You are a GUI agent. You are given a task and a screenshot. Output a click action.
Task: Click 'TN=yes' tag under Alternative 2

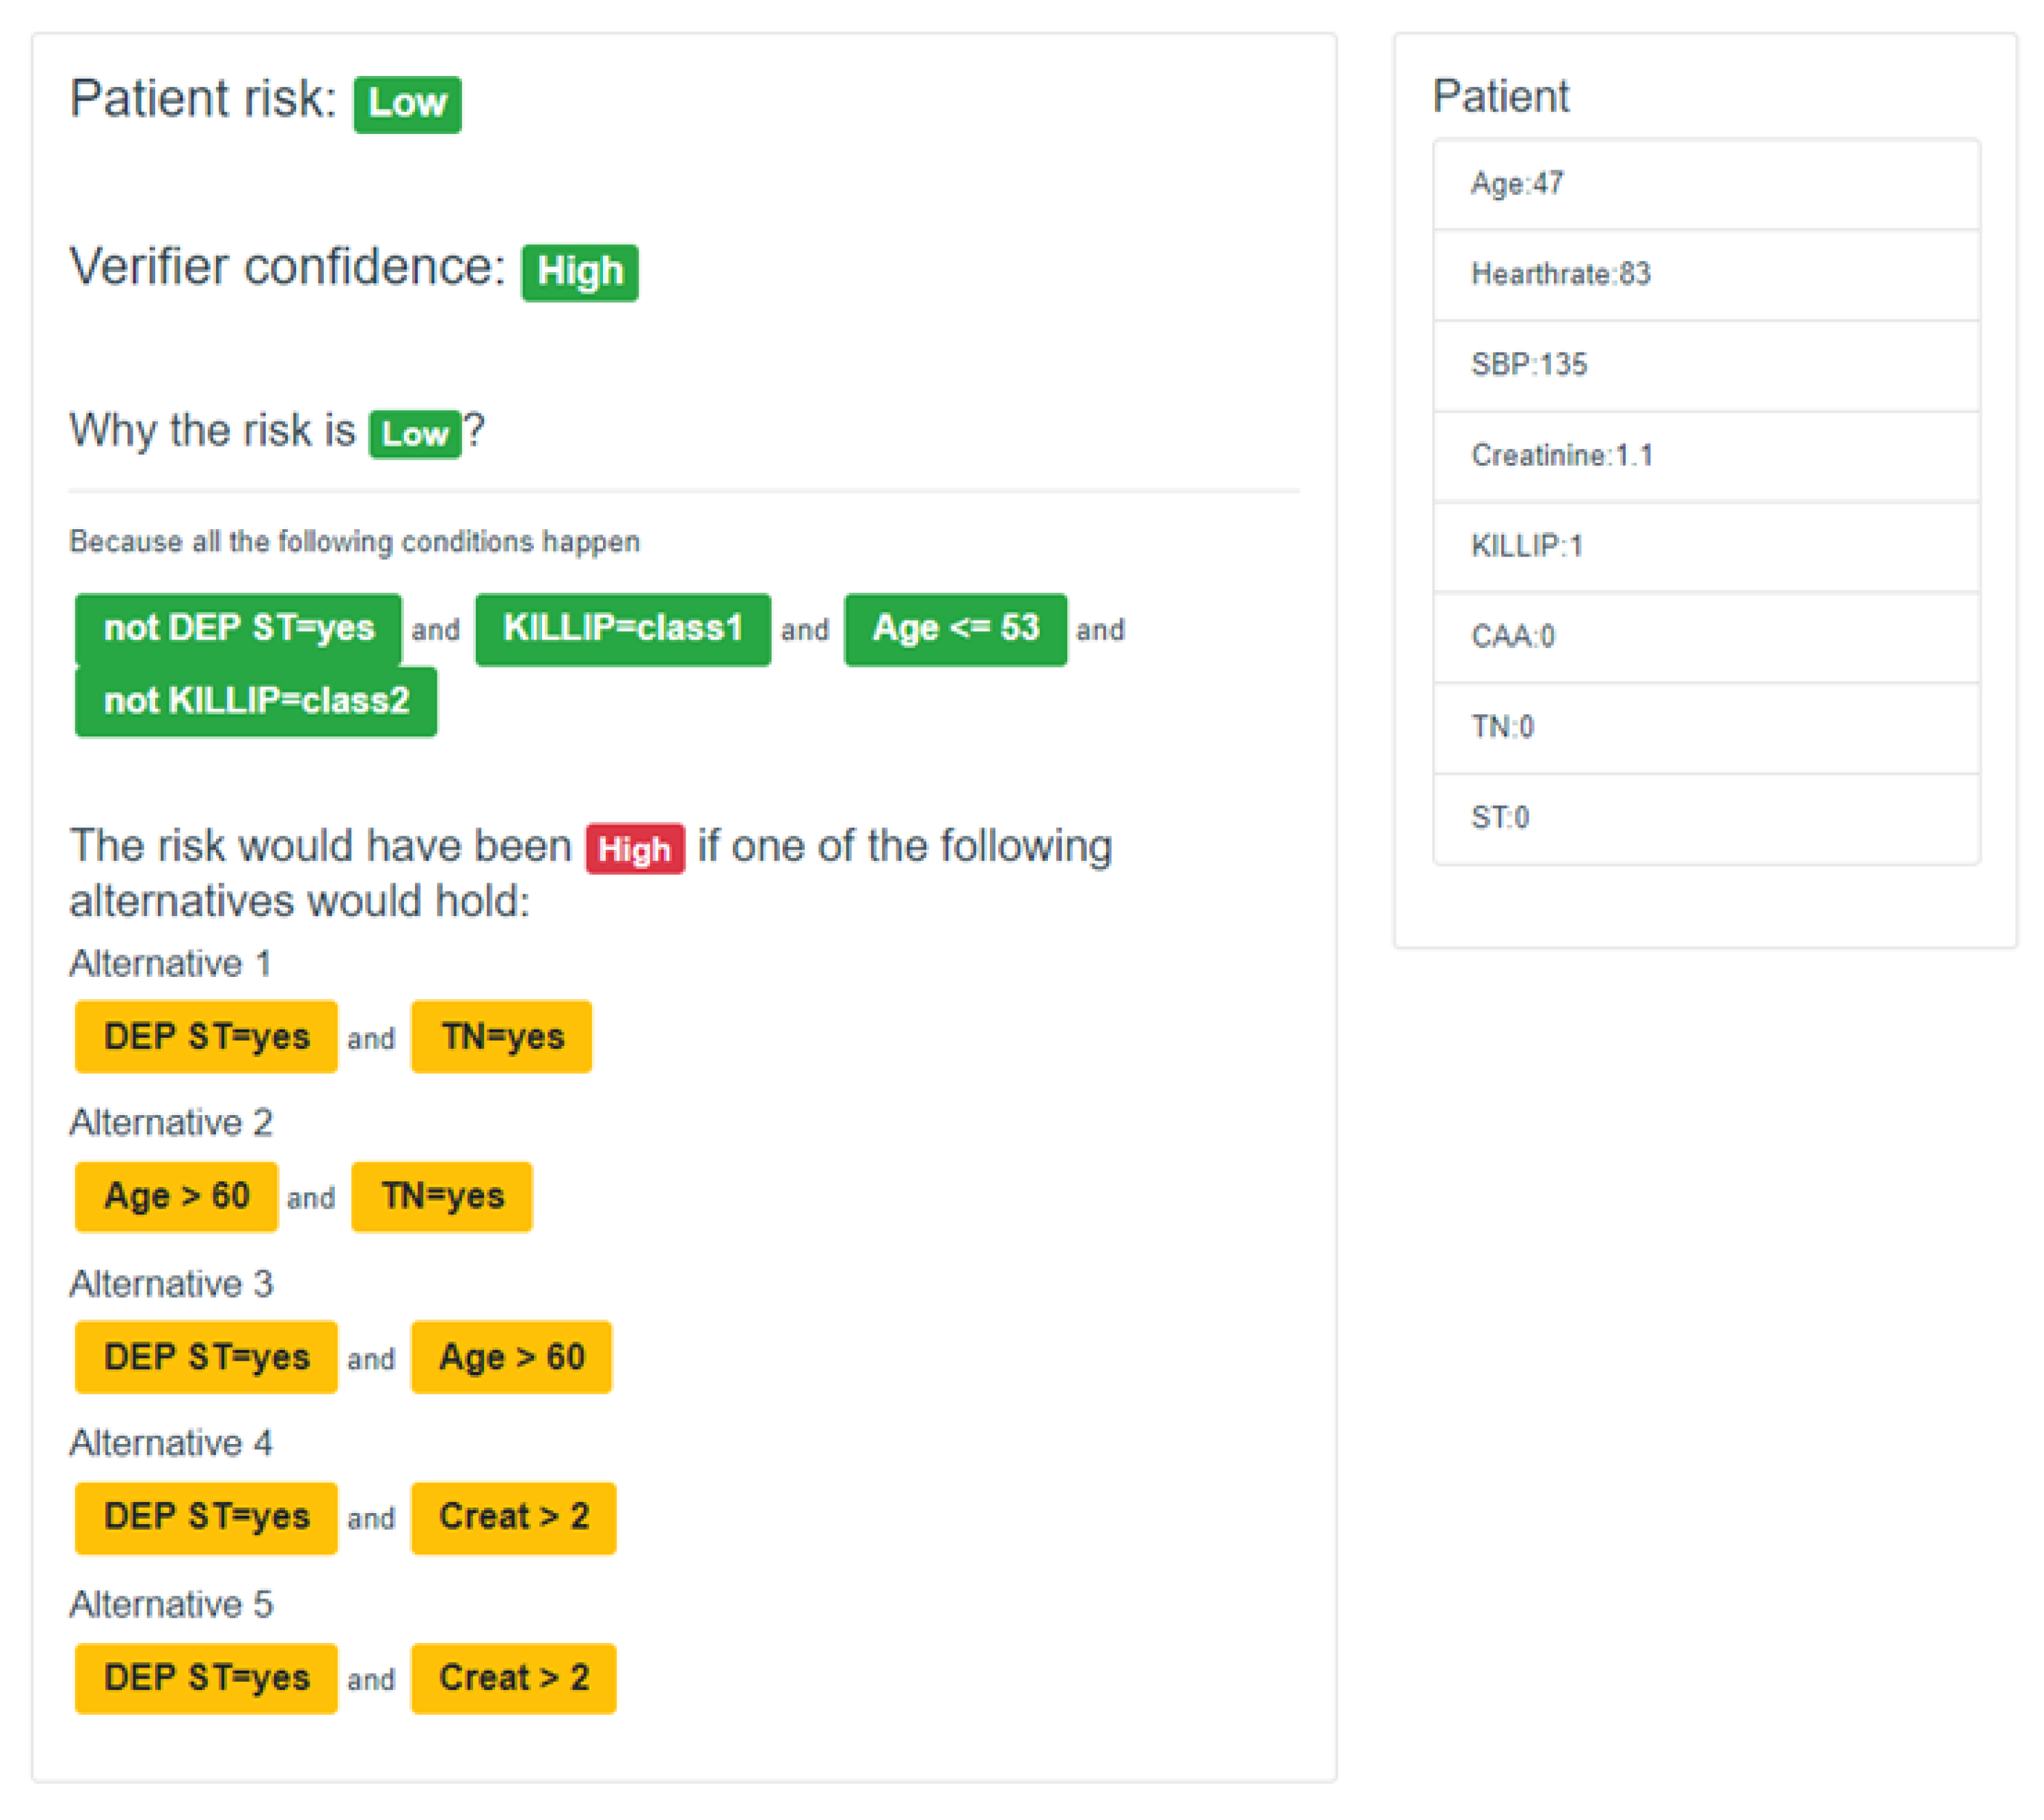pos(442,1197)
